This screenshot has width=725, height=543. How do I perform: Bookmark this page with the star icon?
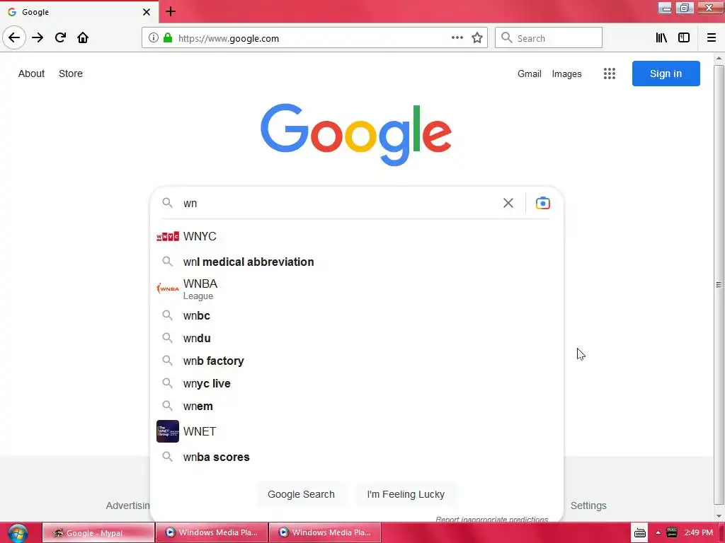pos(477,38)
